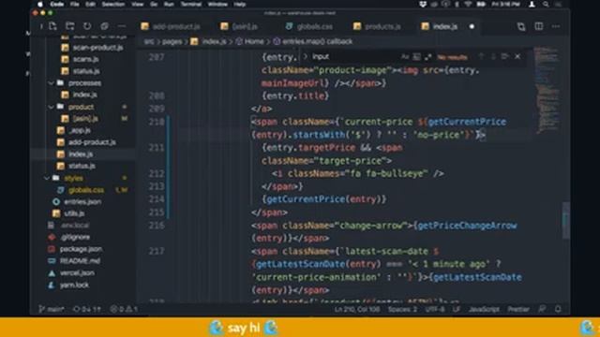600x337 pixels.
Task: Open the File menu
Action: [75, 4]
